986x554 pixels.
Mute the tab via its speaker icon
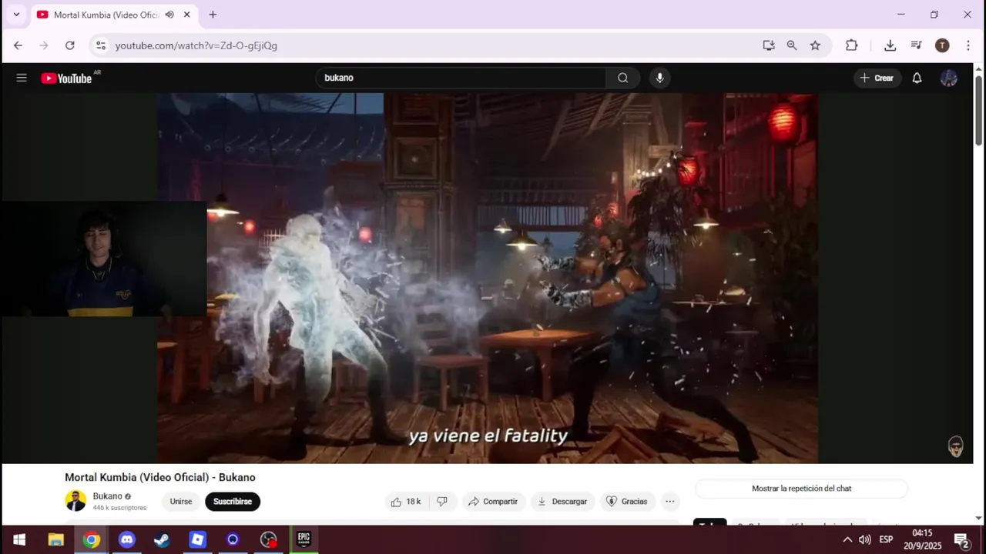[169, 15]
